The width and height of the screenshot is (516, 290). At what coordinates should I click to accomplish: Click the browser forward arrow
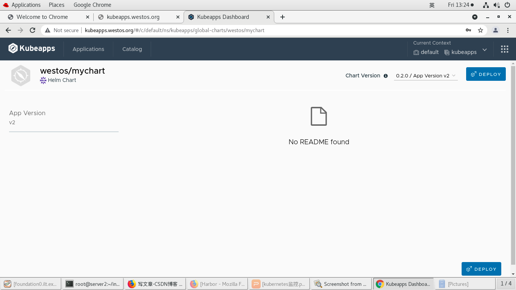tap(20, 30)
